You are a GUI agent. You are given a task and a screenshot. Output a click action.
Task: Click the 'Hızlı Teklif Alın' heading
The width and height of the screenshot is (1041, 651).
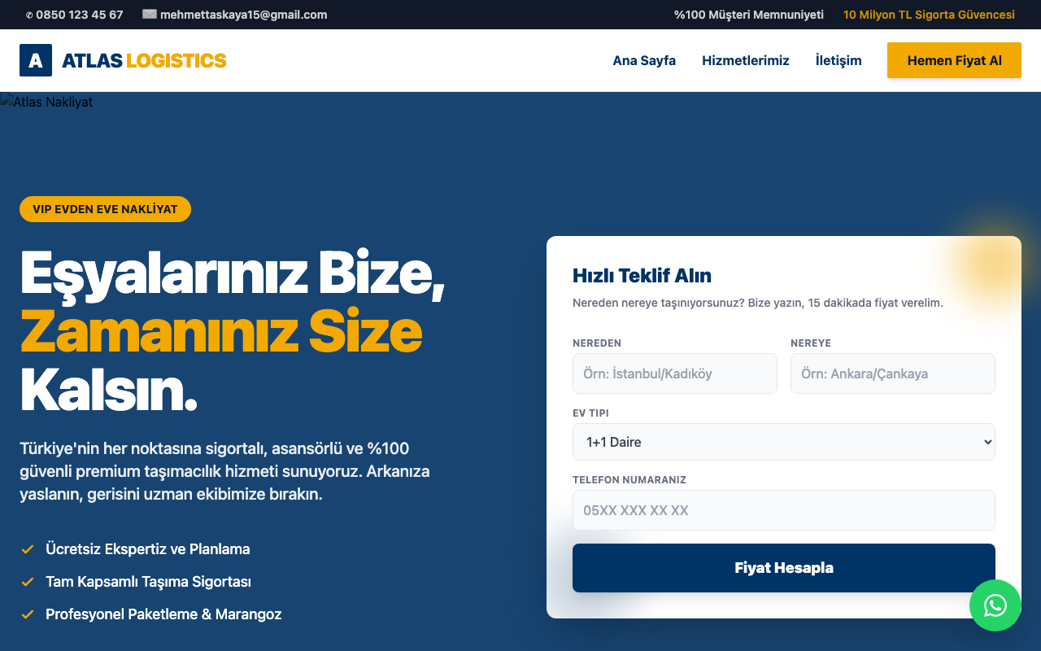pyautogui.click(x=642, y=275)
